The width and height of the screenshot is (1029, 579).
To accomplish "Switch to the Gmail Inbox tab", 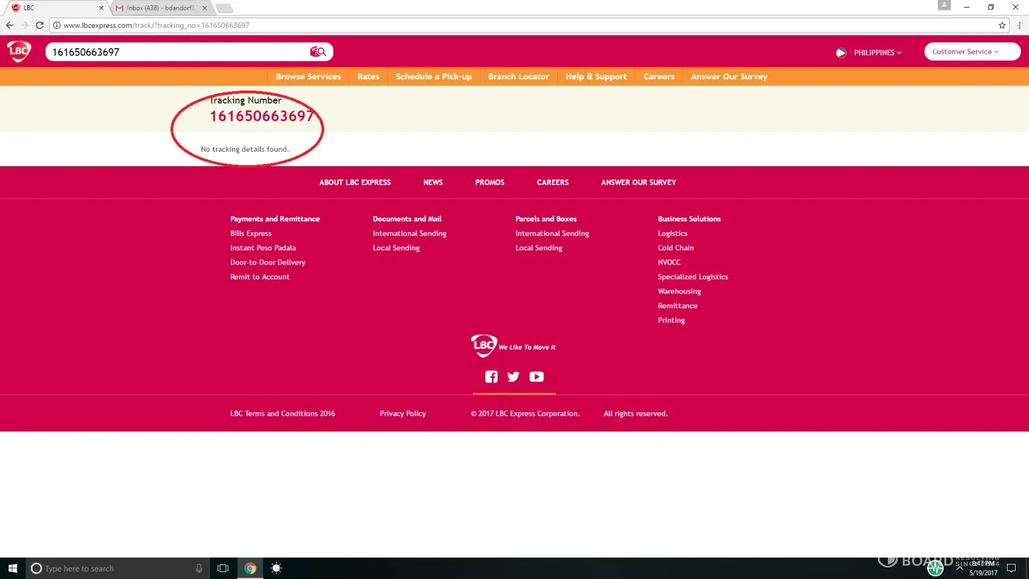I will 160,8.
